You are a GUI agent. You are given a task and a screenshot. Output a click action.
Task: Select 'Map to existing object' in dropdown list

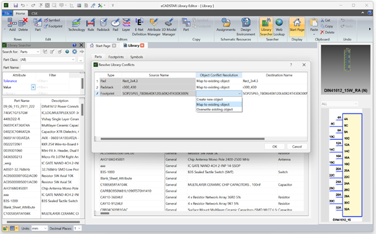[x=219, y=104]
